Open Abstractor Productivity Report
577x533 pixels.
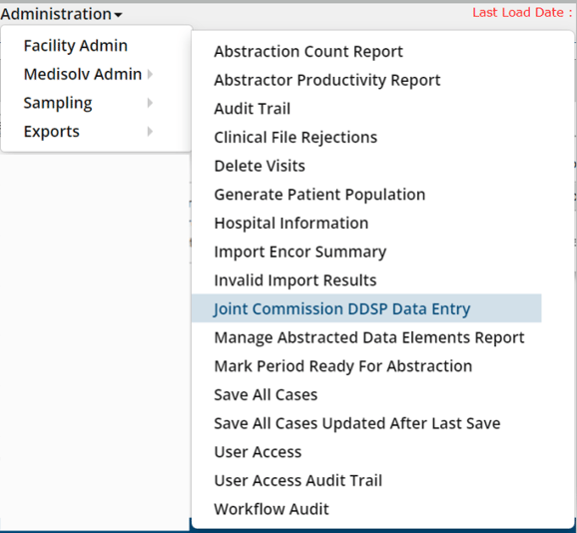click(327, 80)
